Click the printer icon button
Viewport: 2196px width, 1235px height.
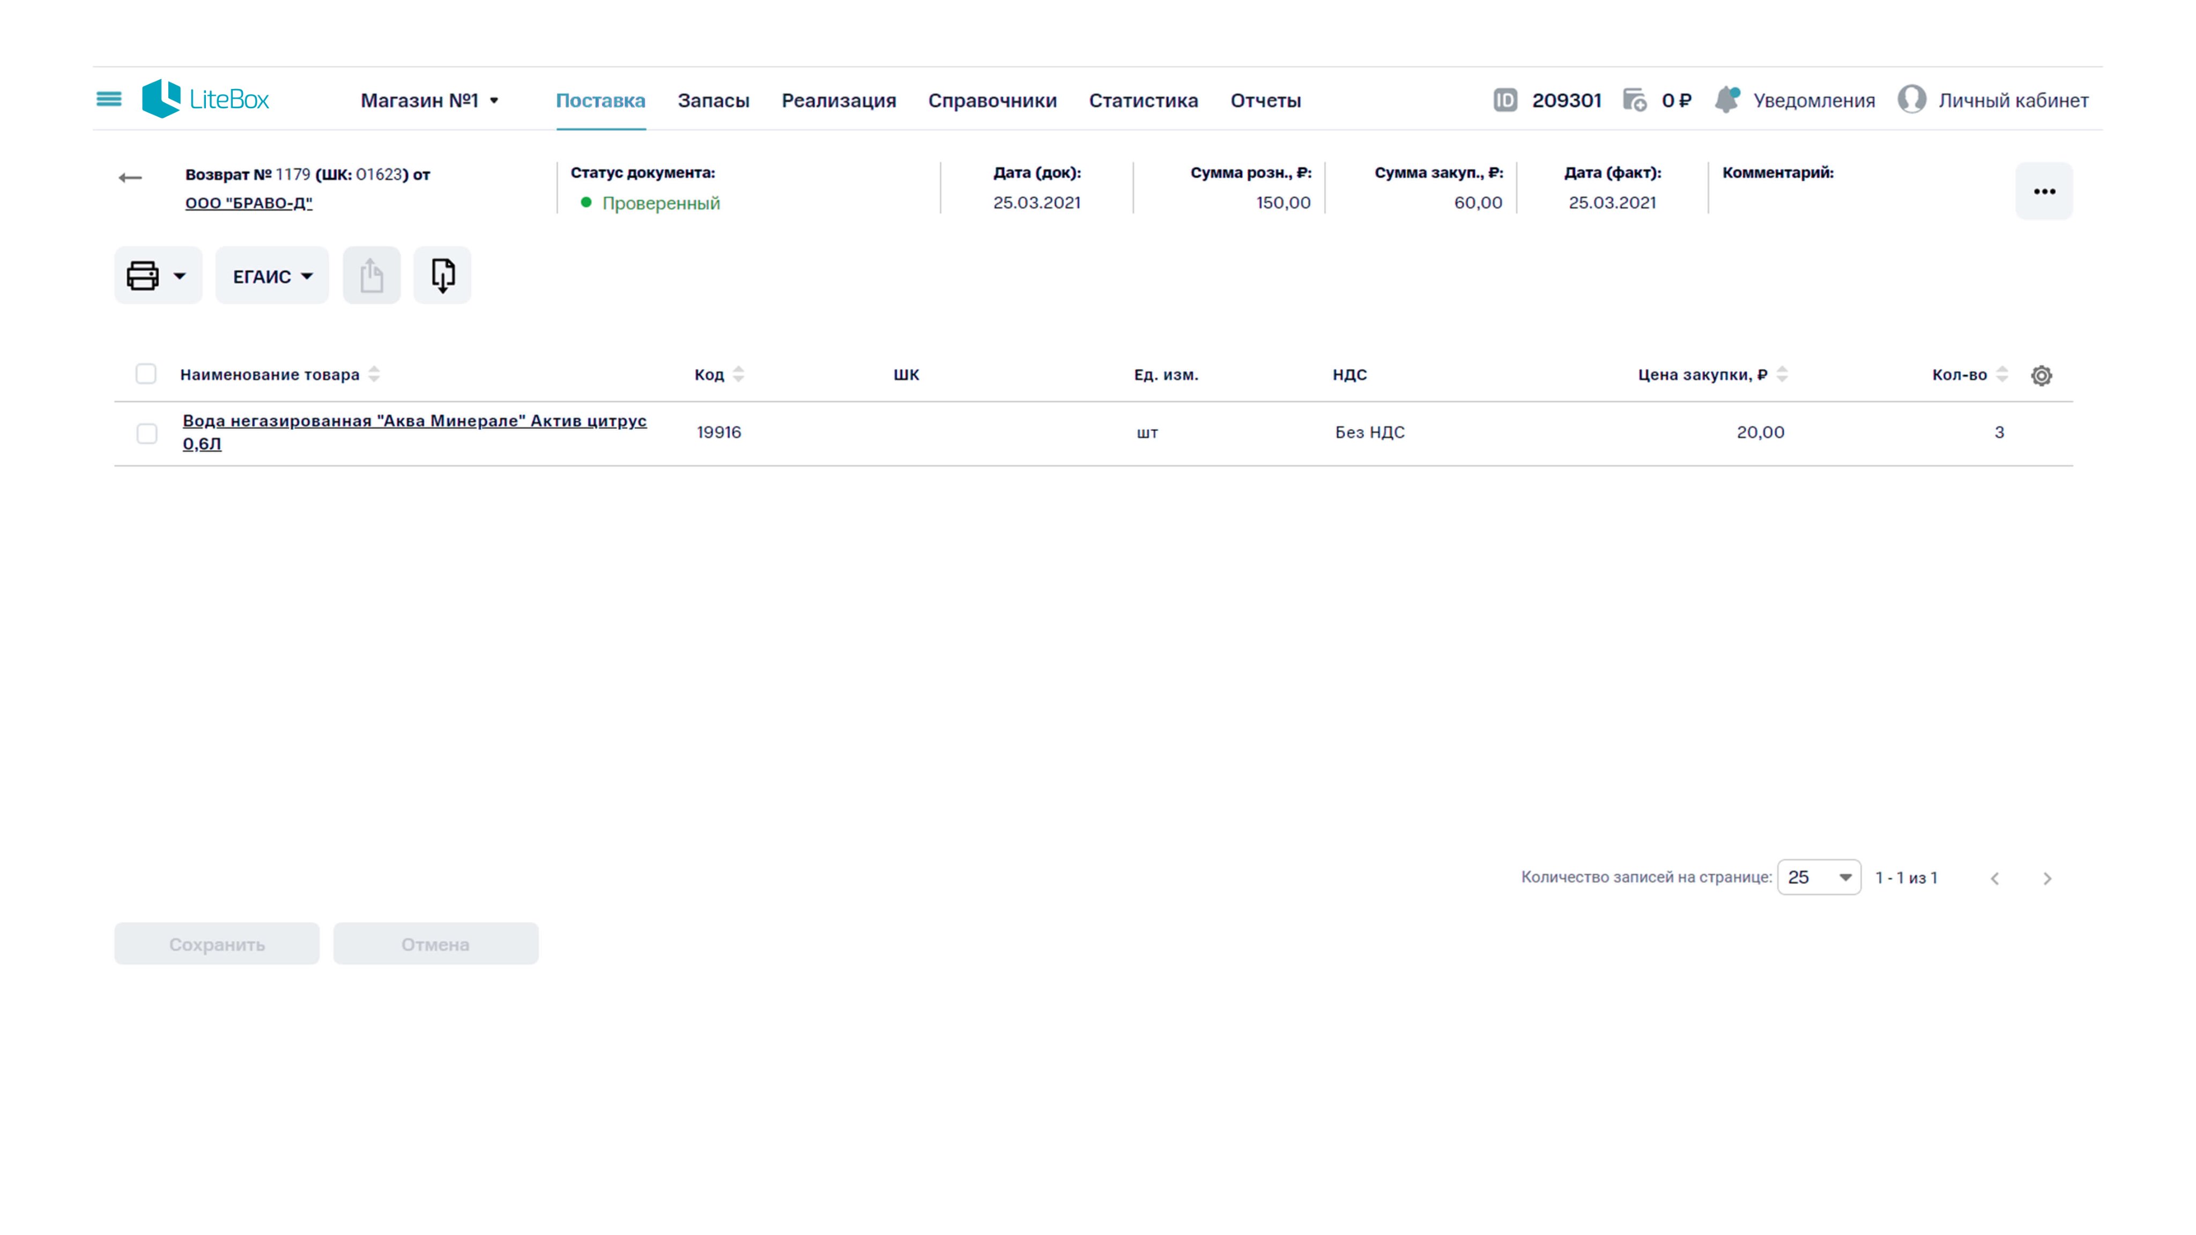pyautogui.click(x=143, y=276)
